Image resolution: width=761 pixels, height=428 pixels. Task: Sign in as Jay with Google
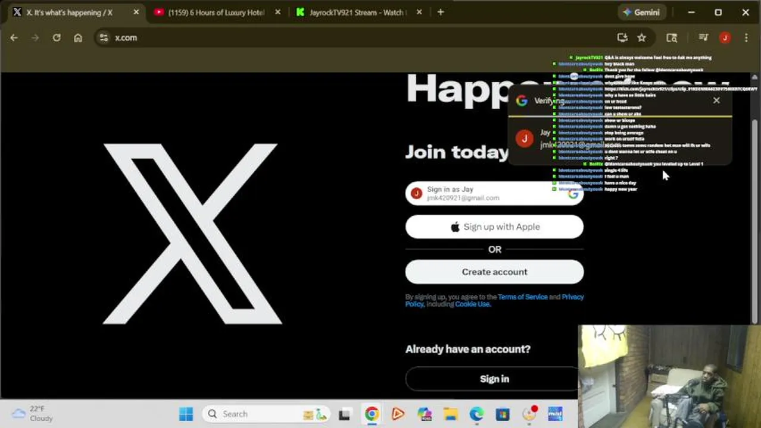(x=494, y=193)
